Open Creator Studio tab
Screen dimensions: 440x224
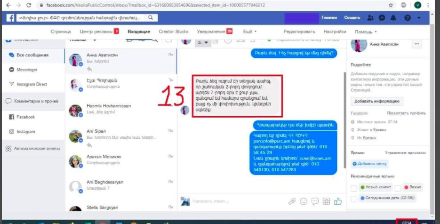click(x=174, y=32)
